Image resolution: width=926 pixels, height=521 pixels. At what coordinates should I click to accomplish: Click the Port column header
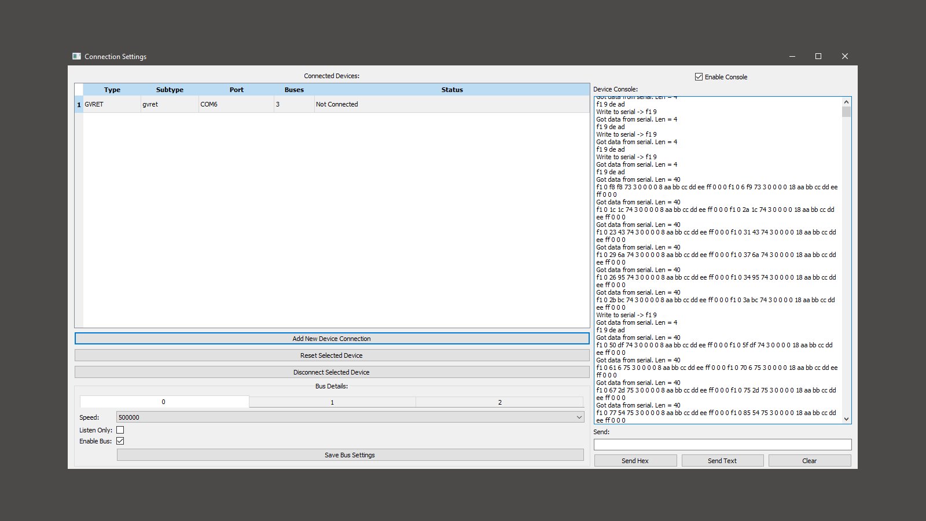pyautogui.click(x=236, y=90)
